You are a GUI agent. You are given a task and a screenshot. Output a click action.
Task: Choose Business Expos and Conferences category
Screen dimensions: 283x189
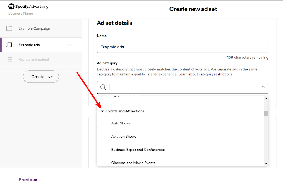(138, 150)
